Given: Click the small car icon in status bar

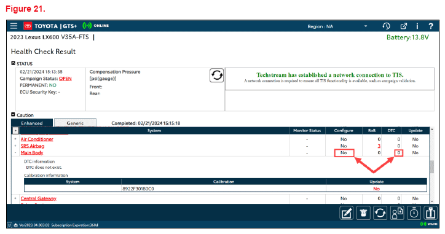Looking at the screenshot, I should [16, 225].
